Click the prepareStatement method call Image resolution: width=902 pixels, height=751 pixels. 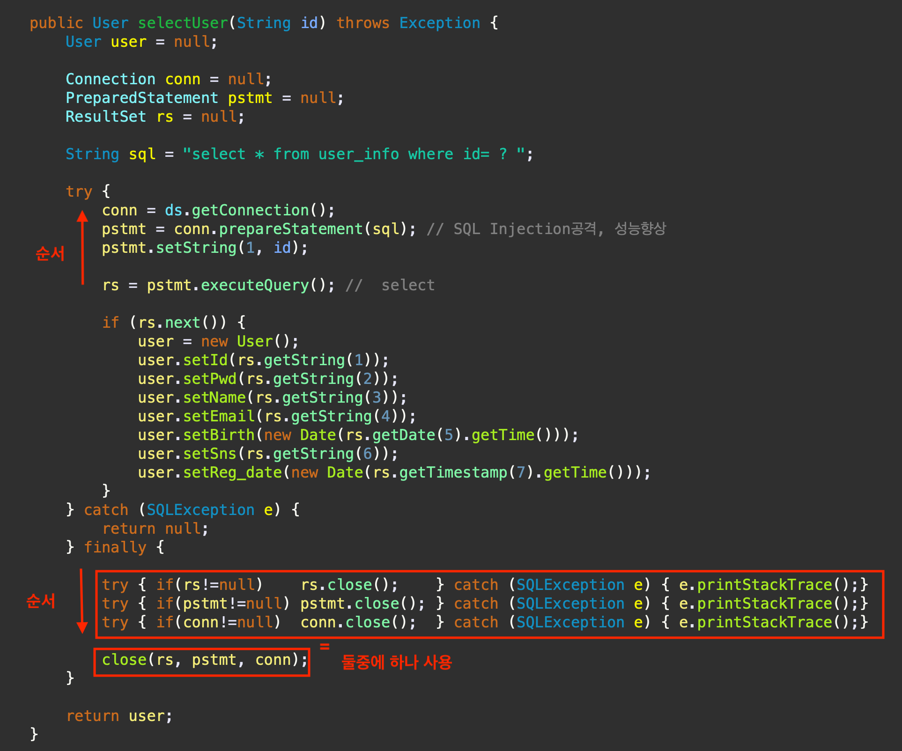click(x=290, y=229)
